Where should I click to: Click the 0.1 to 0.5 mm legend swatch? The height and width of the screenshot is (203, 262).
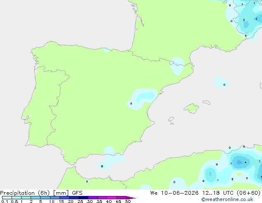(7, 198)
